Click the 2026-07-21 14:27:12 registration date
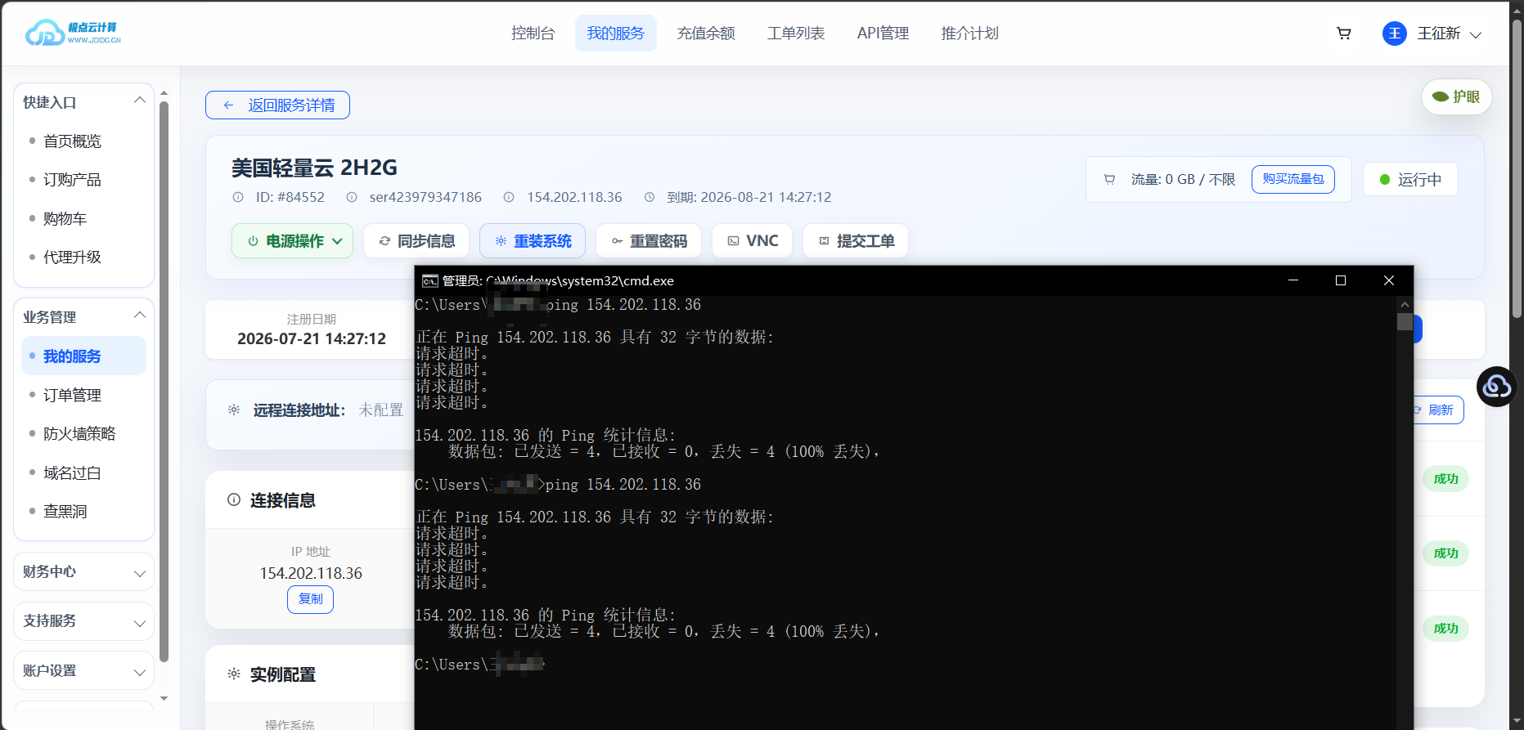This screenshot has width=1524, height=730. coord(312,339)
